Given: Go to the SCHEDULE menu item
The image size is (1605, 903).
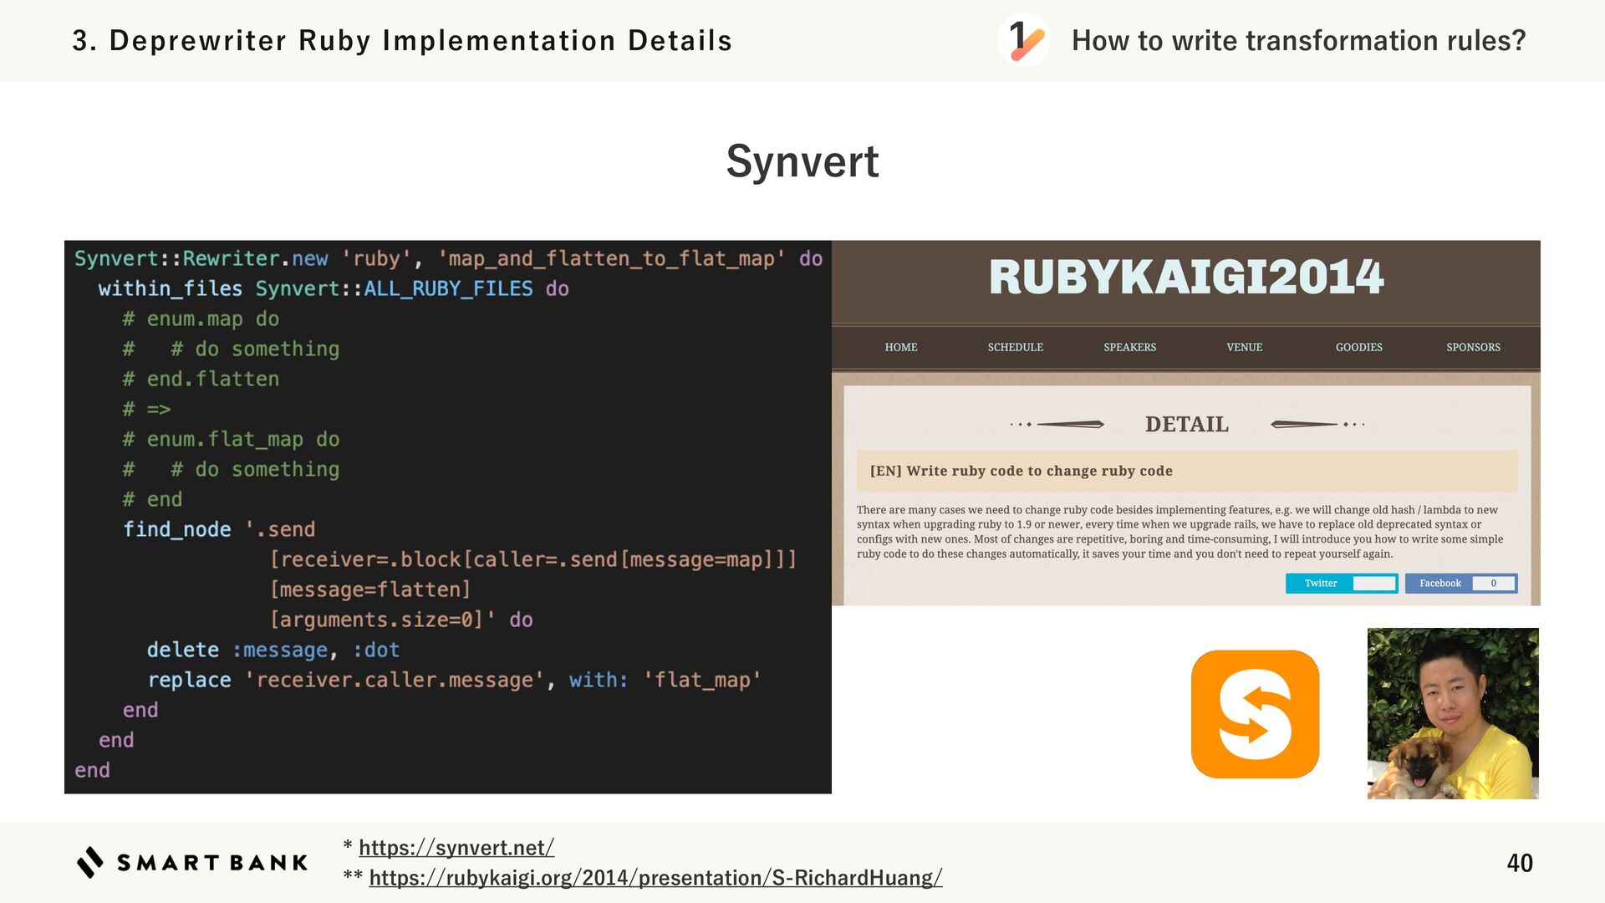Looking at the screenshot, I should click(x=1015, y=347).
